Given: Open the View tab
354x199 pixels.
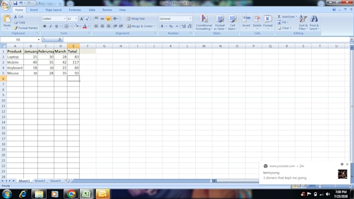Looking at the screenshot, I should 122,10.
